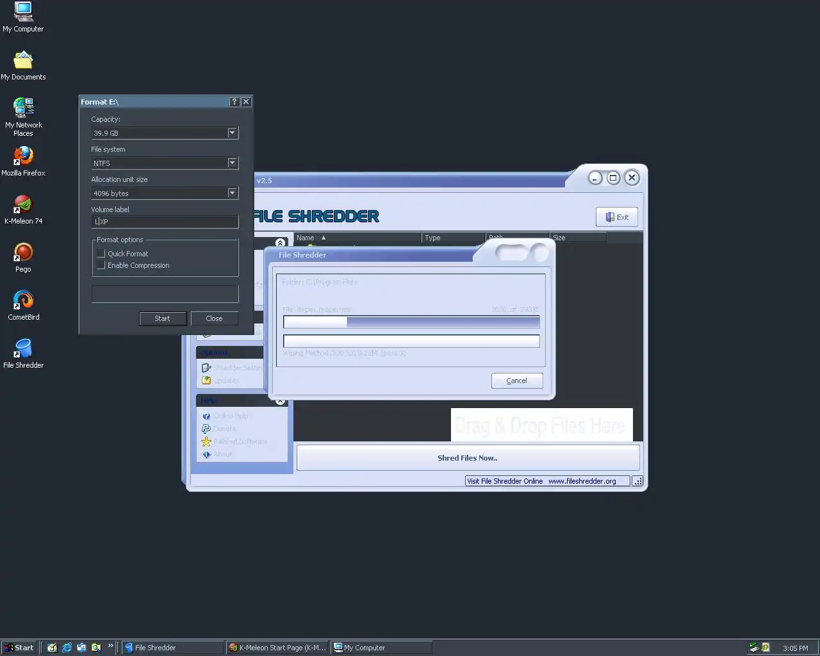Tick the Enable Compression checkbox
The height and width of the screenshot is (656, 820).
pos(101,265)
